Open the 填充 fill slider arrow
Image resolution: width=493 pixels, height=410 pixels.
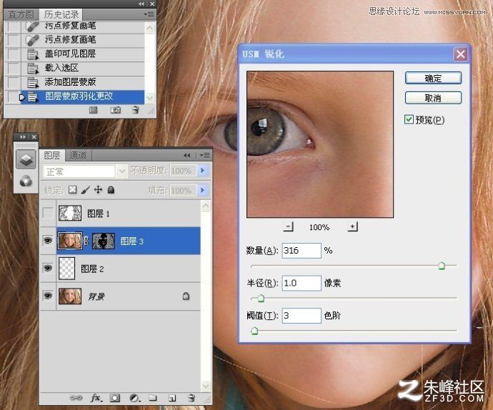(202, 190)
